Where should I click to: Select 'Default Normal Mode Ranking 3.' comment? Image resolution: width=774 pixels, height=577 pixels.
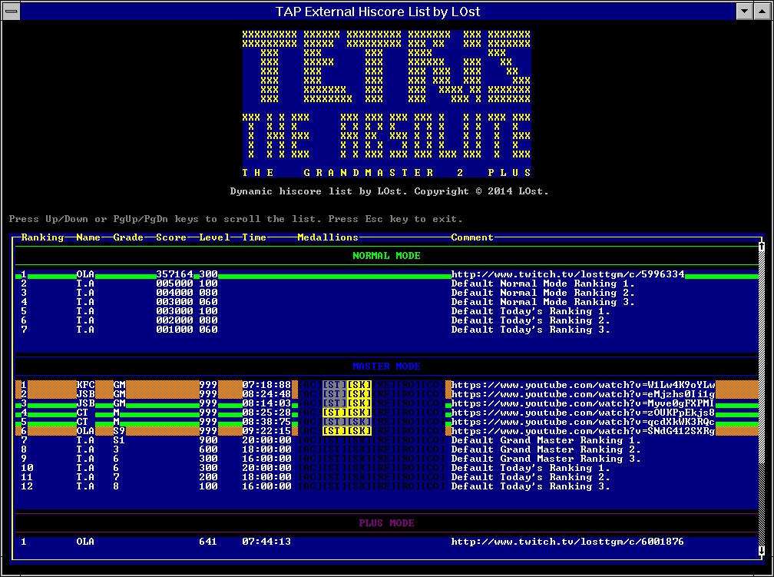[543, 302]
